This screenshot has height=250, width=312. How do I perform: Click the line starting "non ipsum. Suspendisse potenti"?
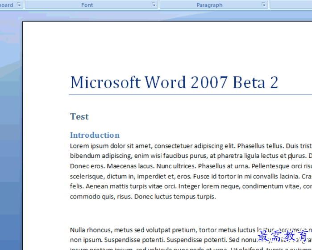[x=191, y=240]
